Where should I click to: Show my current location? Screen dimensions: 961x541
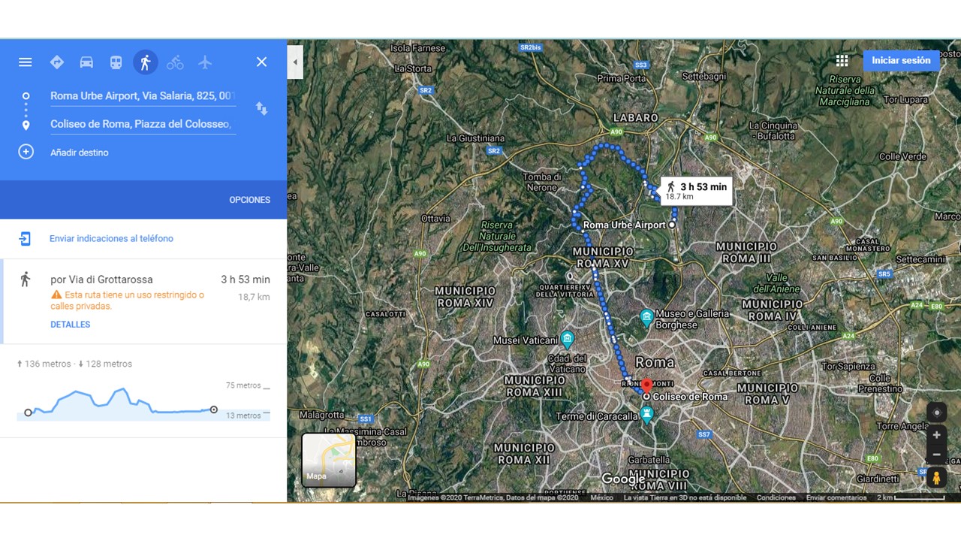(x=936, y=413)
